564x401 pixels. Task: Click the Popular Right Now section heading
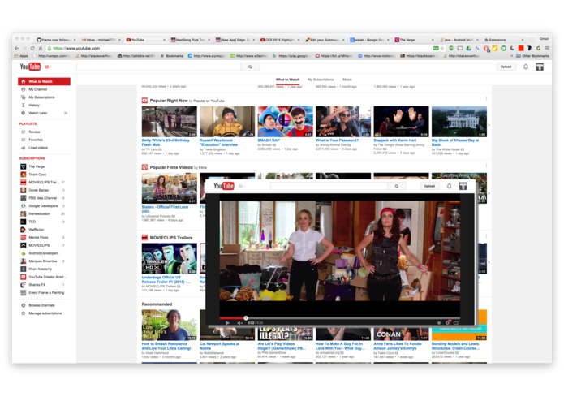(169, 101)
